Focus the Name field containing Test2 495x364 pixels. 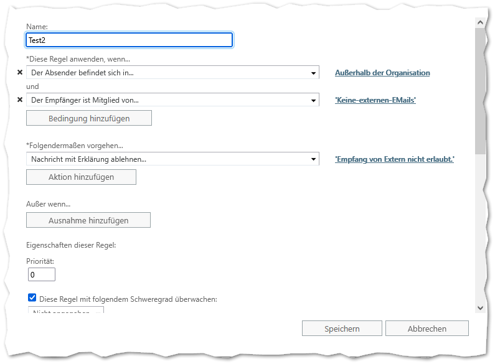coord(129,40)
